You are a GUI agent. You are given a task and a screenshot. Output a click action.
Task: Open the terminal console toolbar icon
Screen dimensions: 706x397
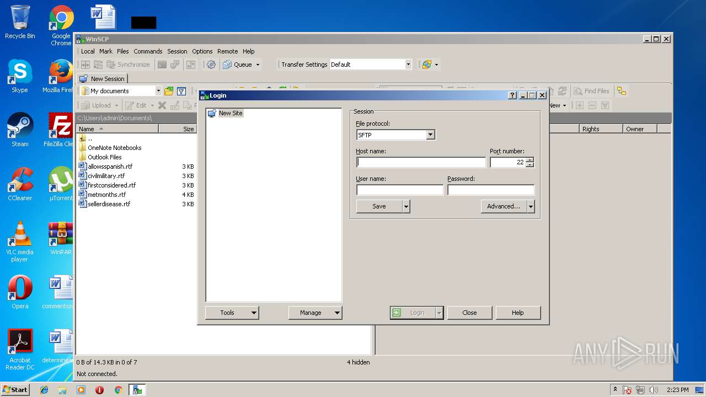162,65
